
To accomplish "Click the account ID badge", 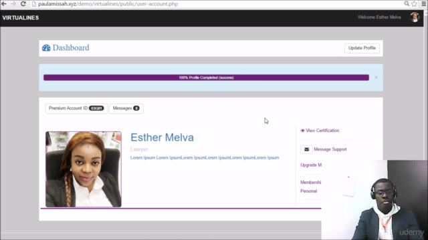I will point(96,108).
